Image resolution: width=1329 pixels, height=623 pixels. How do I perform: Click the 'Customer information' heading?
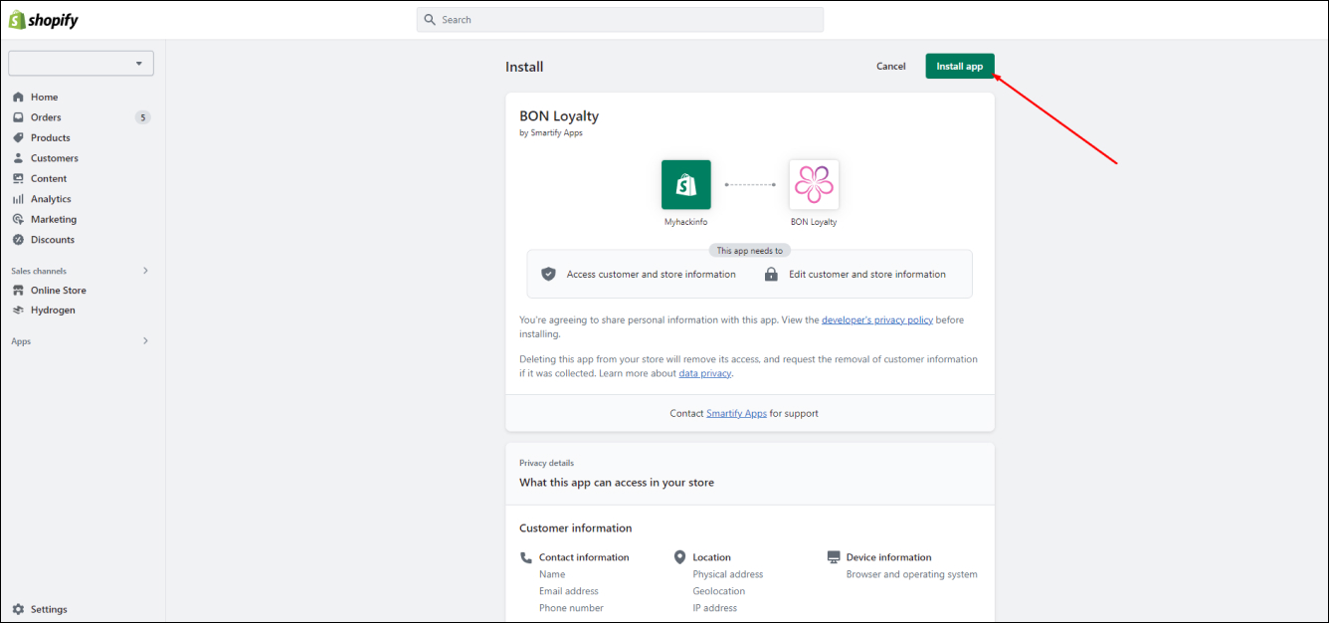(x=576, y=528)
